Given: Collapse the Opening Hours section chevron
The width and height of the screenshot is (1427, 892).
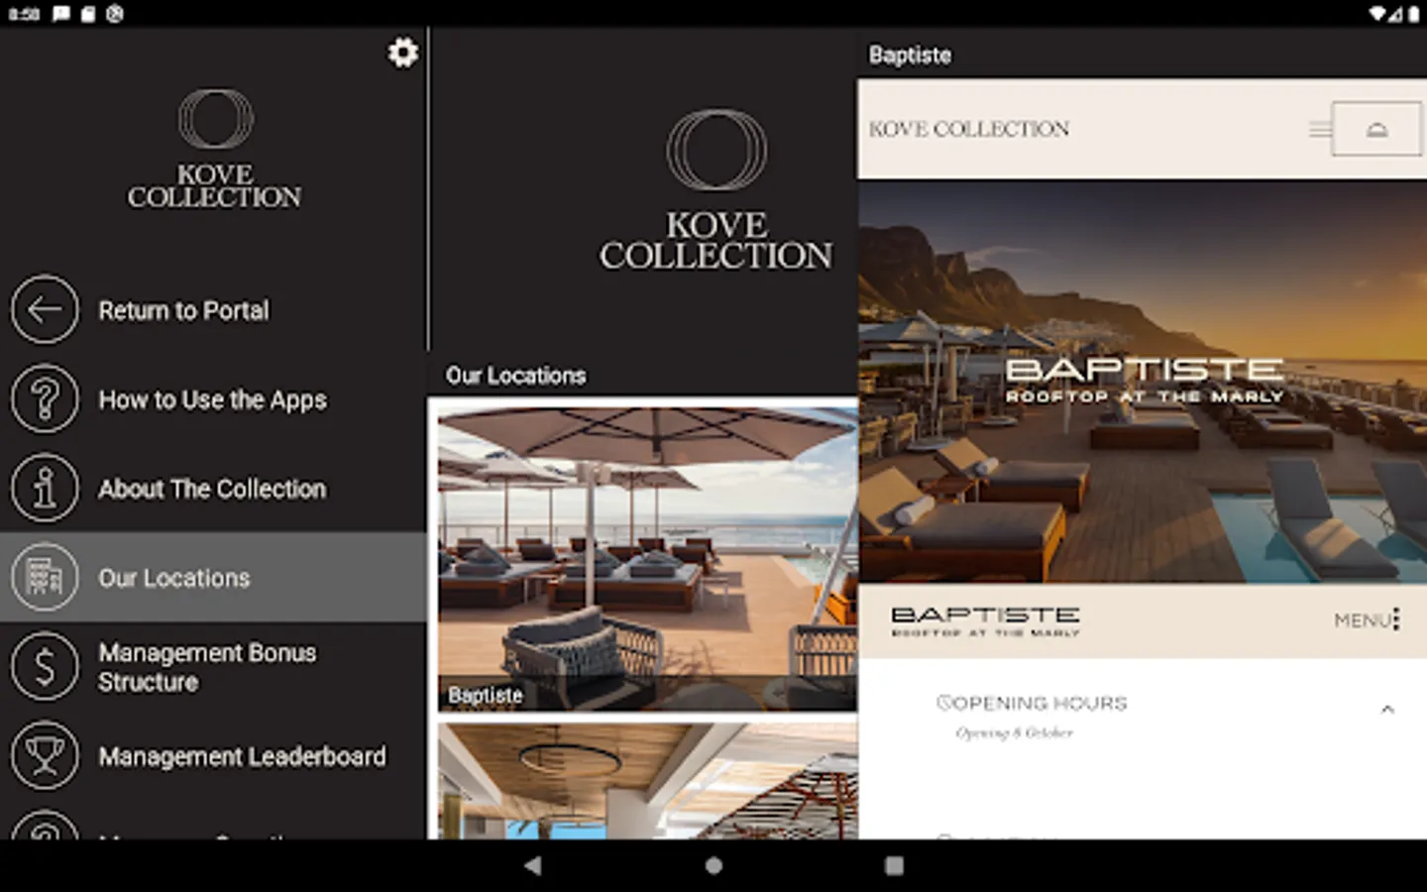Looking at the screenshot, I should coord(1387,709).
